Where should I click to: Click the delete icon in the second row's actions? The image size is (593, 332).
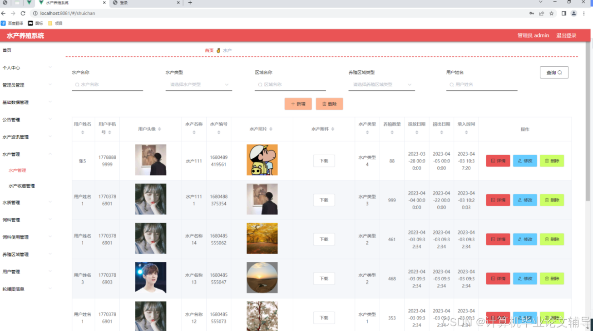pos(546,200)
